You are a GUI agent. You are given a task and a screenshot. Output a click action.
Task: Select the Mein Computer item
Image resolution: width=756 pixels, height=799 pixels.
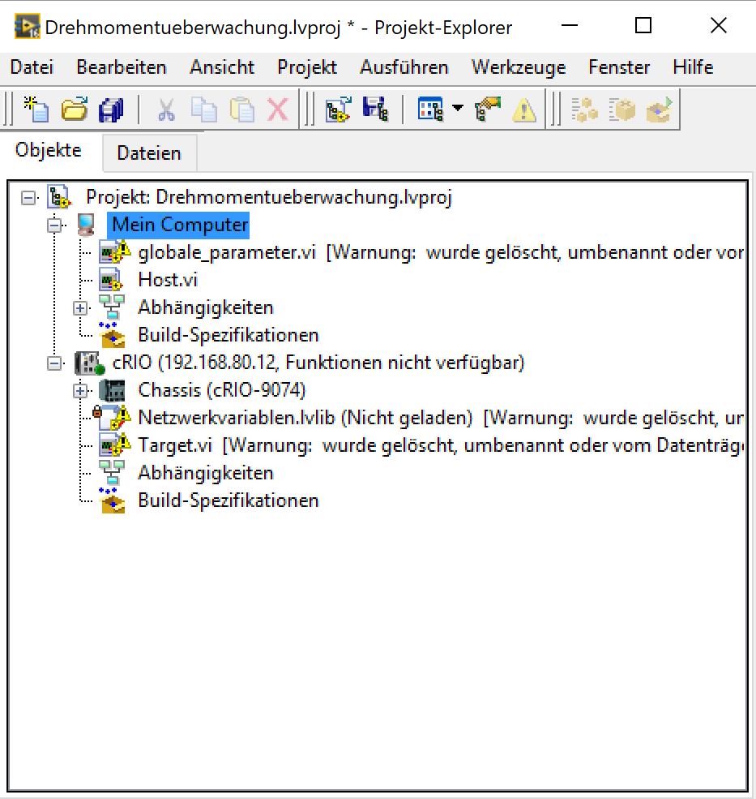(179, 225)
